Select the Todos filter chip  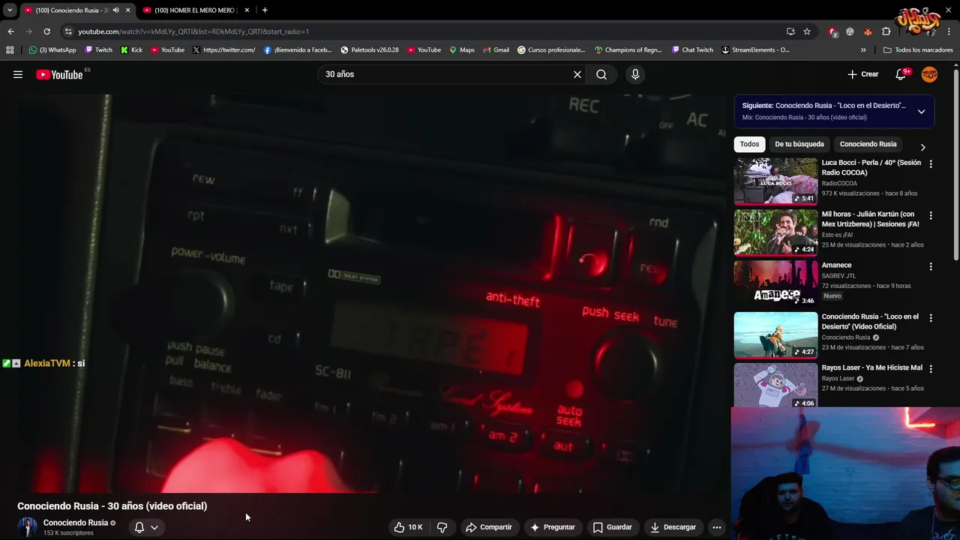(x=749, y=144)
